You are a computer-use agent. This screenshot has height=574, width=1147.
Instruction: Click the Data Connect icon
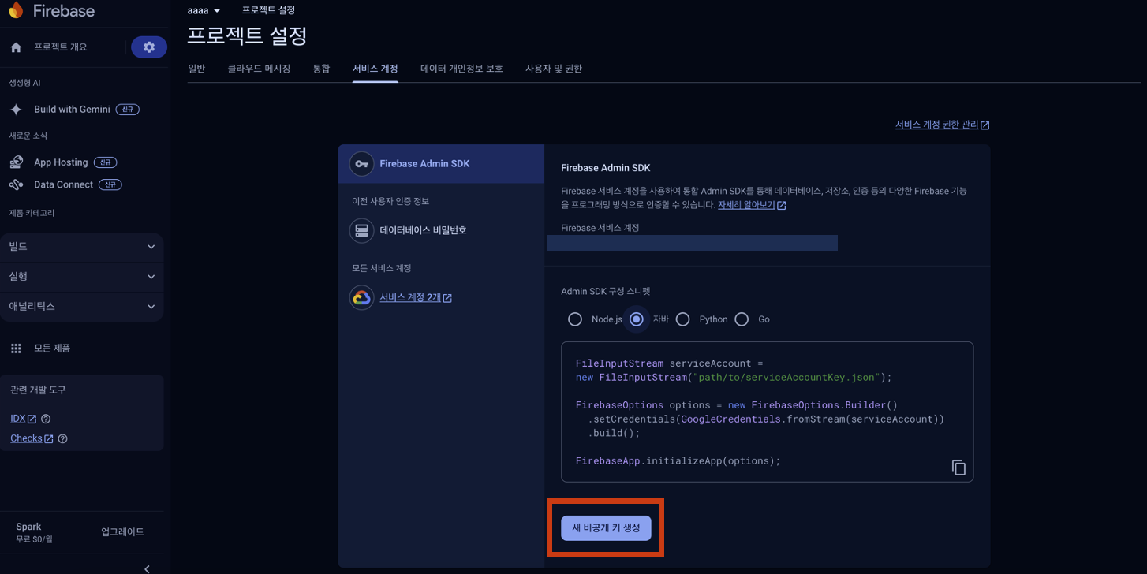[16, 184]
